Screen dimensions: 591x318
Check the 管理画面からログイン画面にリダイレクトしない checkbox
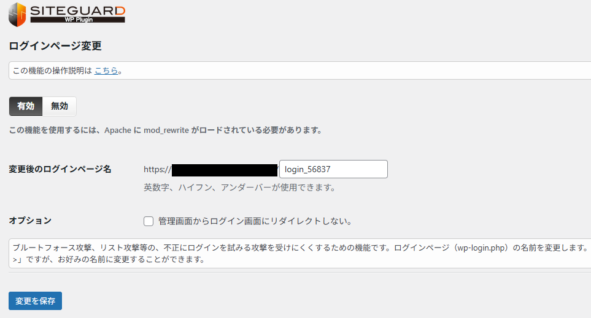[x=148, y=221]
